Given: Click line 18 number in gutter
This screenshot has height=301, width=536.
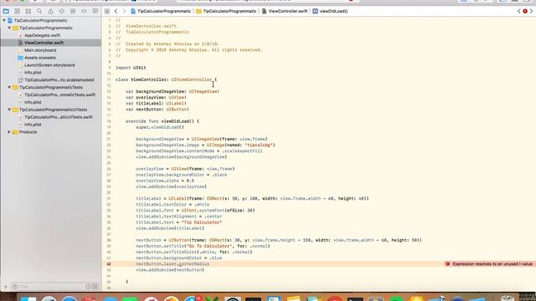Looking at the screenshot, I should tap(109, 121).
